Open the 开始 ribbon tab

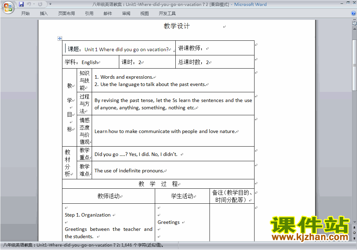[25, 14]
